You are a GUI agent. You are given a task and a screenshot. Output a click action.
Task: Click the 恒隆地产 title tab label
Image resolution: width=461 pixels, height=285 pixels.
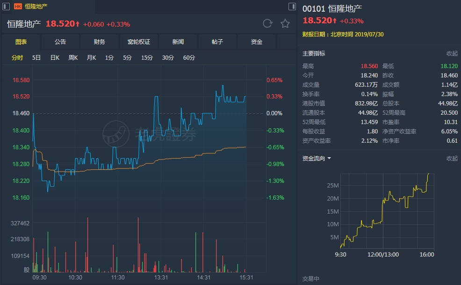click(x=36, y=6)
